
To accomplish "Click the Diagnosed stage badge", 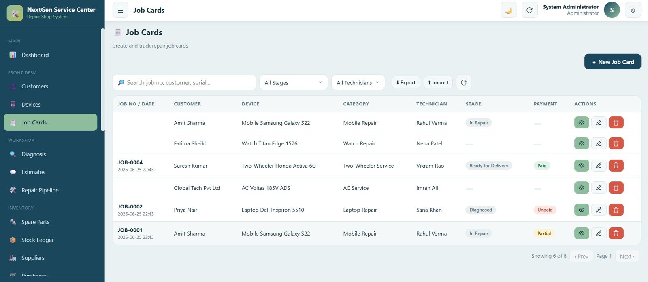I will point(481,210).
